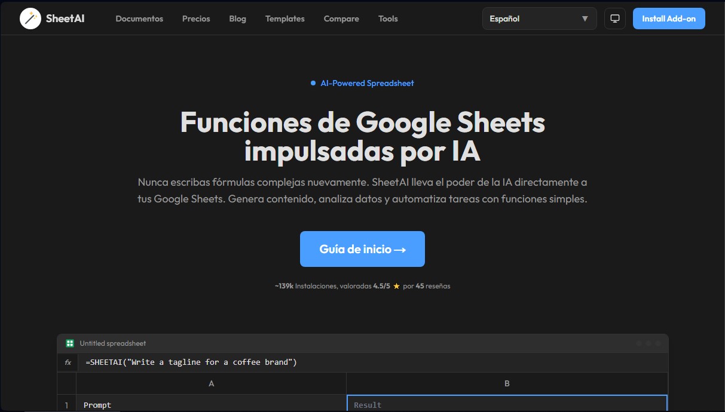Click the Result cell
The height and width of the screenshot is (412, 725).
pos(507,403)
